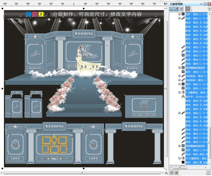Click the rectangle icon of the topmost tree row
This screenshot has height=176, width=212.
[183, 14]
